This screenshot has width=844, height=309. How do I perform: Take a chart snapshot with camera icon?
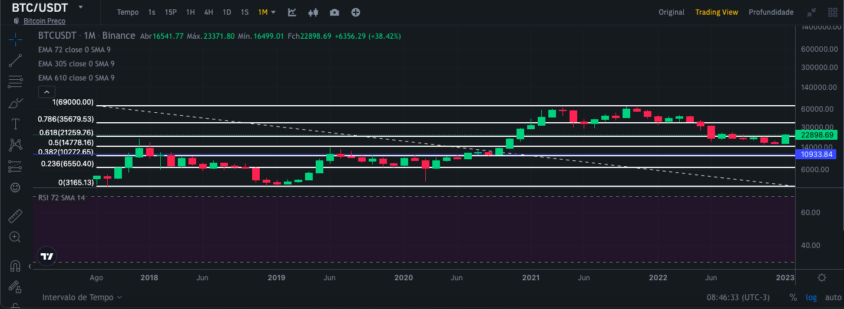coord(335,12)
